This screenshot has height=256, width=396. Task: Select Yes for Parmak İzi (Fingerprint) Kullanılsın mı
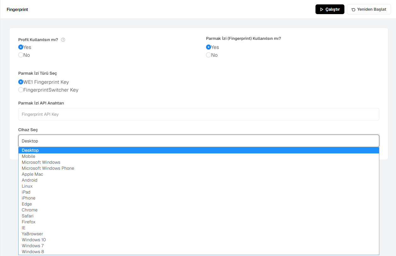208,47
